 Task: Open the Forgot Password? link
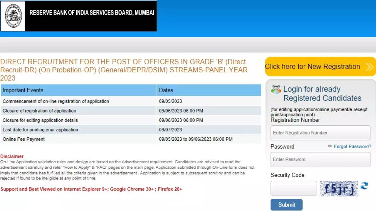[352, 147]
